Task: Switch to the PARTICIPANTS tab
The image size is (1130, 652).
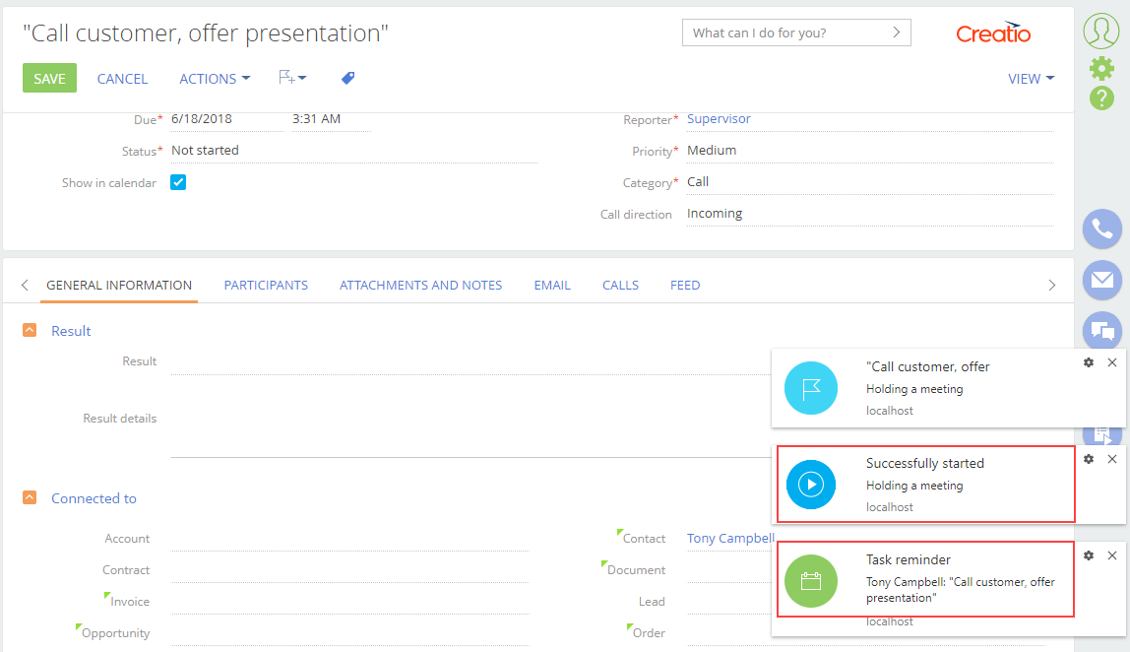Action: 266,285
